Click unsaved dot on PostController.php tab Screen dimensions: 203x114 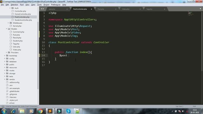point(91,9)
